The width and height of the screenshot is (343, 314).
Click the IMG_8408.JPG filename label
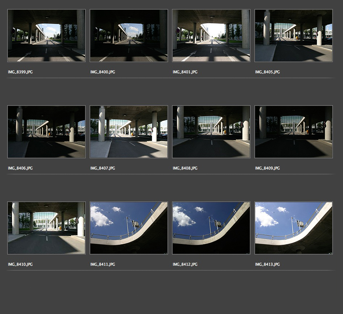click(x=185, y=168)
